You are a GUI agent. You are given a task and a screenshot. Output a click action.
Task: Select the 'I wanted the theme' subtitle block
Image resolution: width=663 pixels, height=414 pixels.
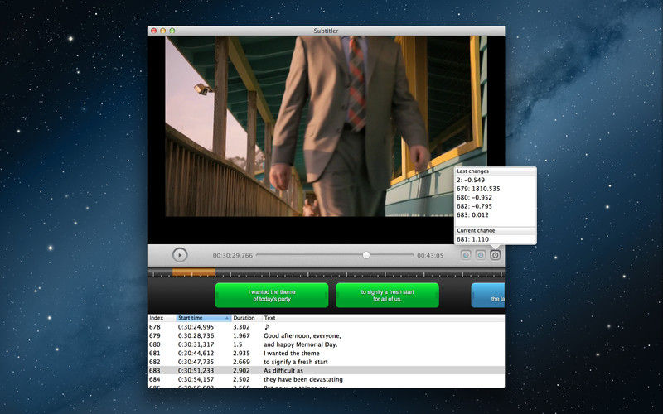click(x=272, y=296)
